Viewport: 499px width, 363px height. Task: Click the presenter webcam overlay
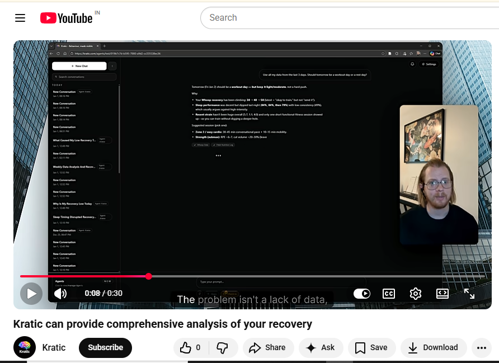click(439, 175)
